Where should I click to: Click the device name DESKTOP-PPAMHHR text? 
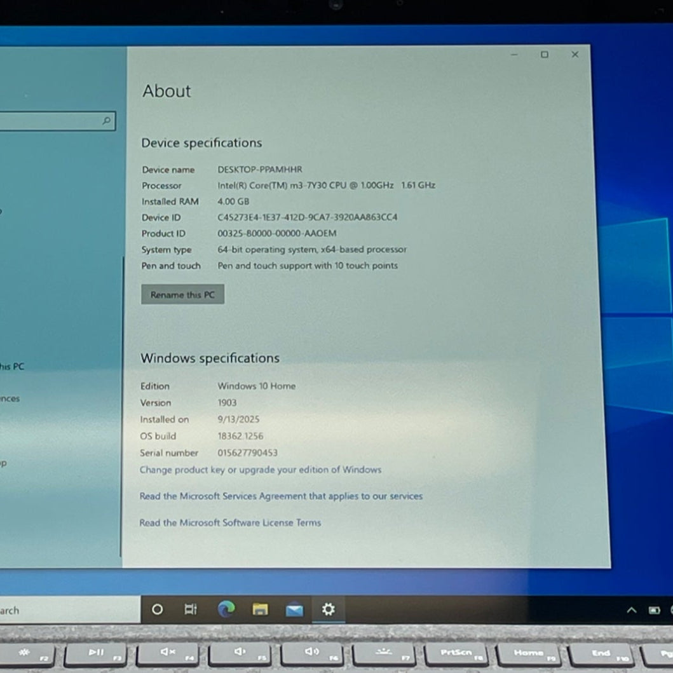[x=260, y=170]
